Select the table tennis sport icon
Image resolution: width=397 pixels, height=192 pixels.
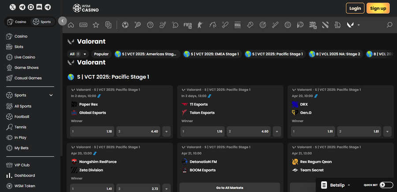click(175, 25)
